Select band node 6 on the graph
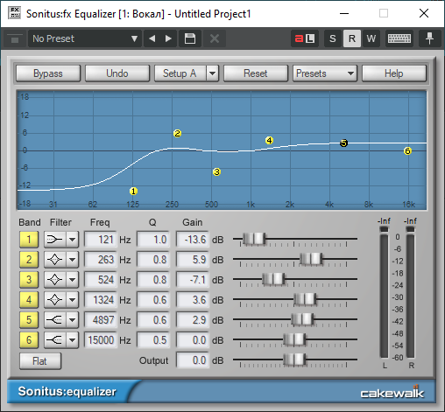 (x=407, y=151)
